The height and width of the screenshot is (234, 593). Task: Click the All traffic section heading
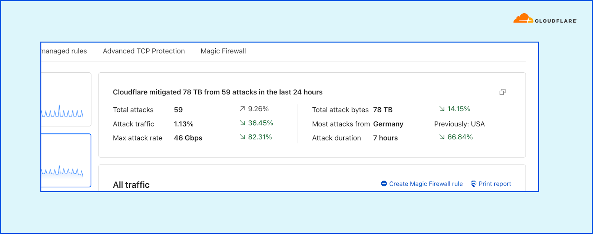(x=131, y=185)
